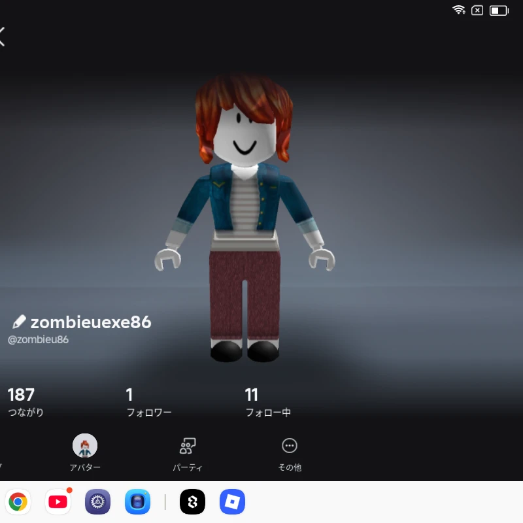View the 187 connections (つながり) list
The width and height of the screenshot is (523, 523).
(25, 401)
